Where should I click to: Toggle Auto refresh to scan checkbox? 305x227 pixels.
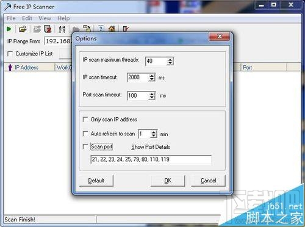click(x=85, y=134)
